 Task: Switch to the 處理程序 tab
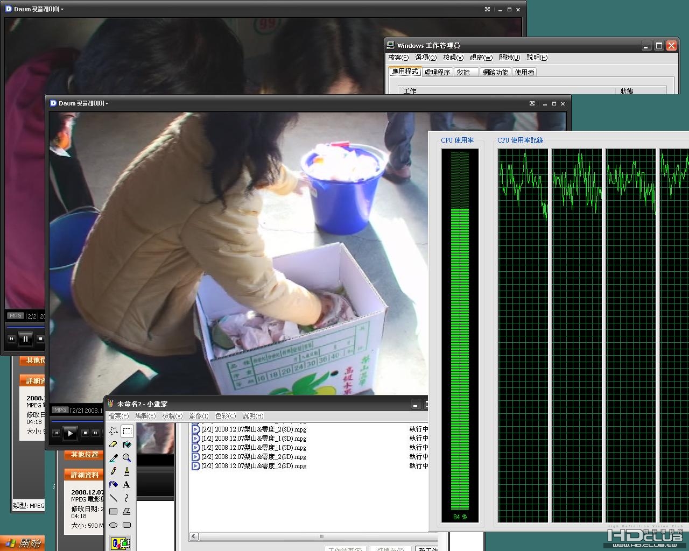click(x=437, y=72)
